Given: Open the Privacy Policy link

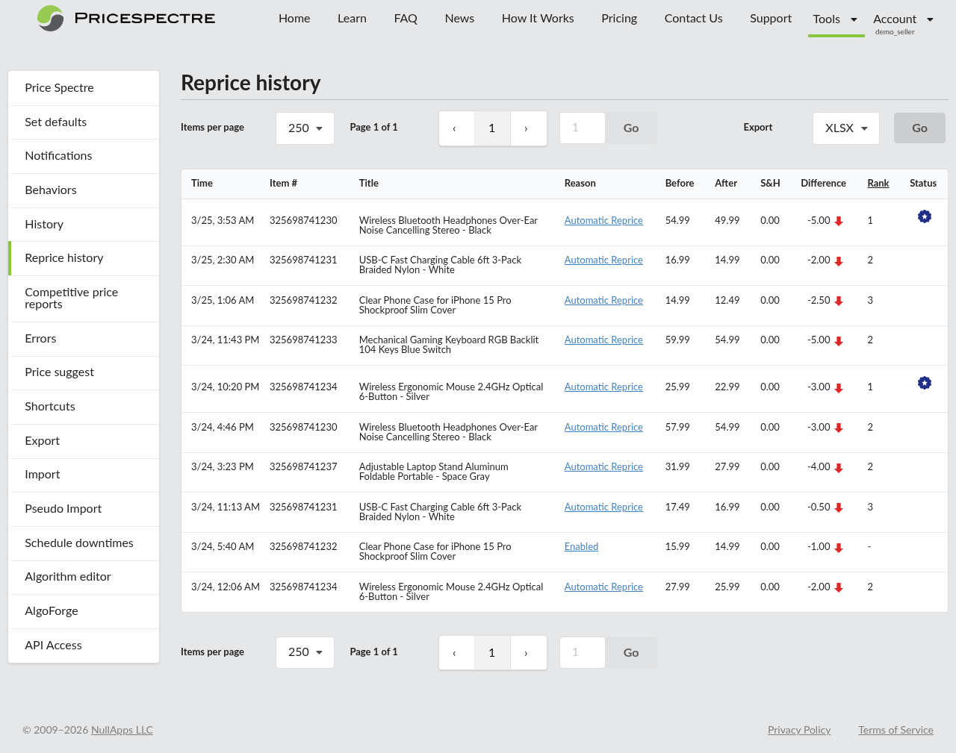Looking at the screenshot, I should [799, 730].
